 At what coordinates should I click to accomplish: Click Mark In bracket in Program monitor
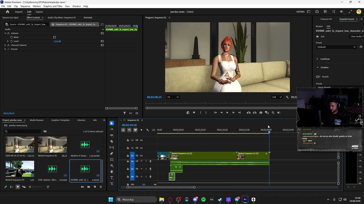200,112
